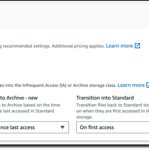149x149 pixels.
Task: Click the "to Archive" heading text
Action: [x=12, y=98]
